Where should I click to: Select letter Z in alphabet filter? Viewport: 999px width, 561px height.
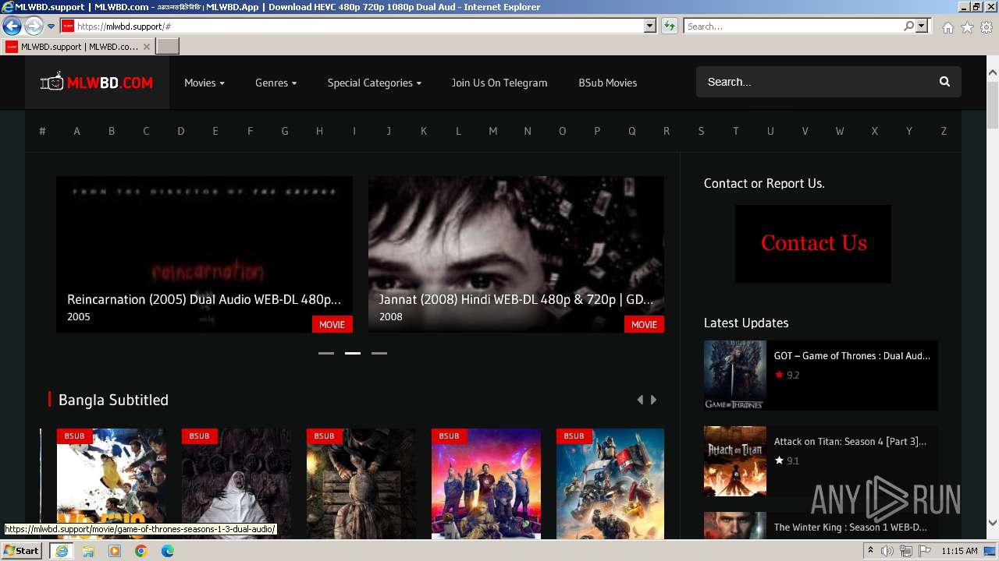(944, 131)
